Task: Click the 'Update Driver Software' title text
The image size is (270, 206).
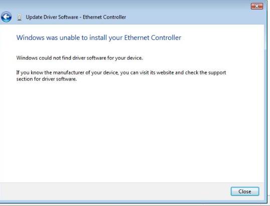Action: [52, 17]
